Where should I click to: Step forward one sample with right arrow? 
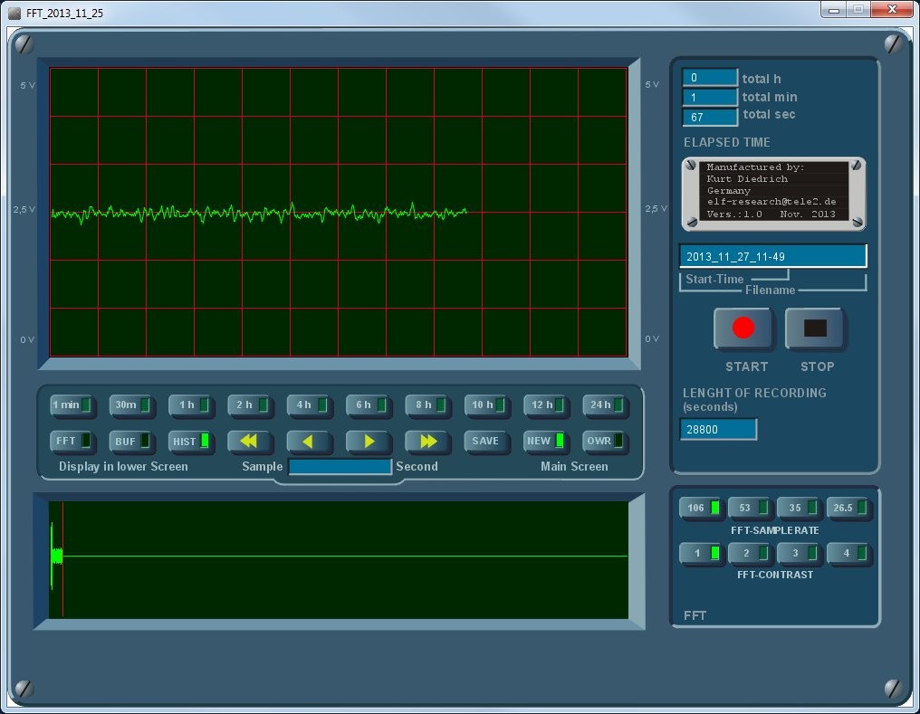point(368,441)
